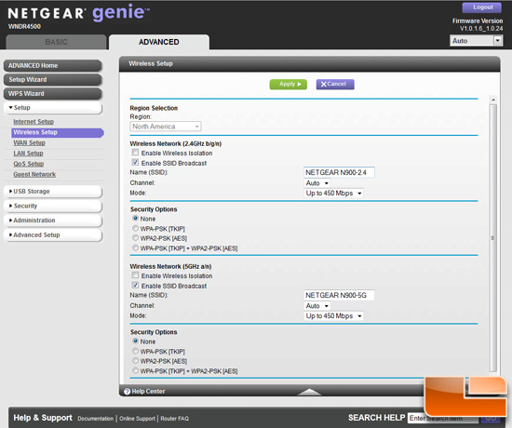Open LAN Setup page

[29, 154]
